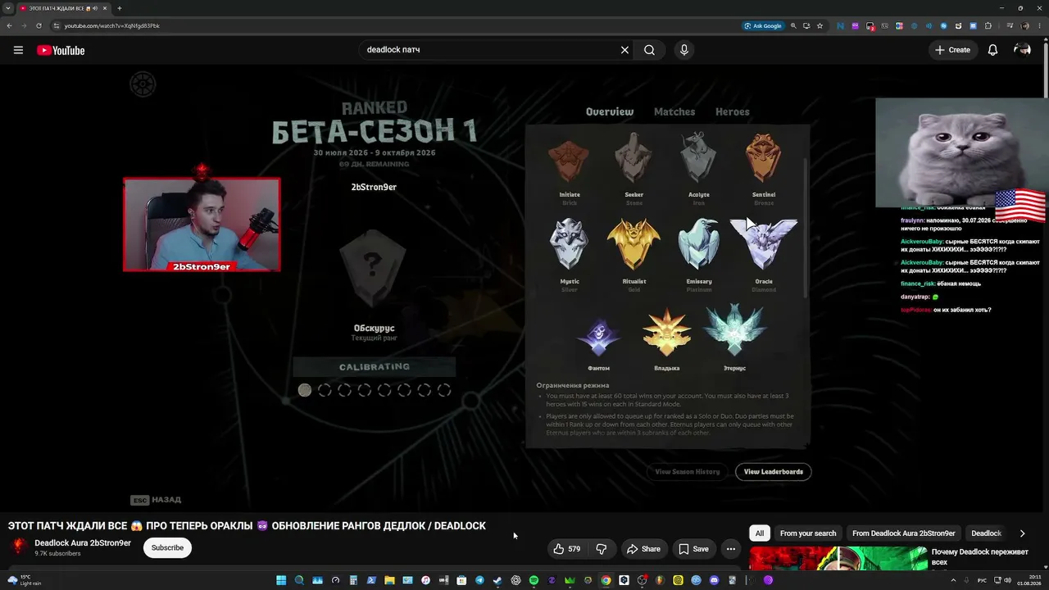Click the Фантом rank badge
This screenshot has height=590, width=1049.
[599, 336]
